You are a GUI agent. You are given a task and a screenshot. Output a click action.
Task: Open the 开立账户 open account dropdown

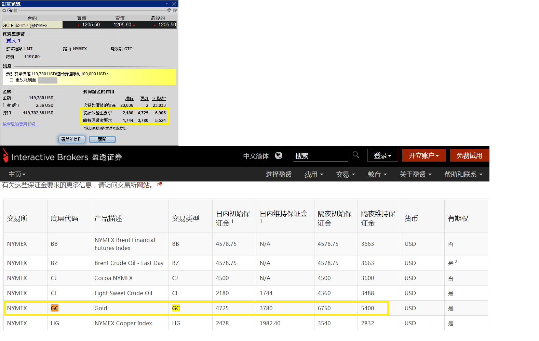click(x=424, y=155)
